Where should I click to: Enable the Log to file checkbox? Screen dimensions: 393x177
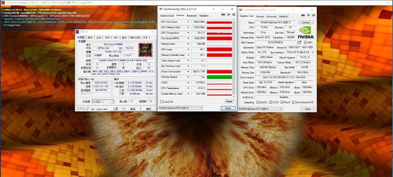click(162, 102)
